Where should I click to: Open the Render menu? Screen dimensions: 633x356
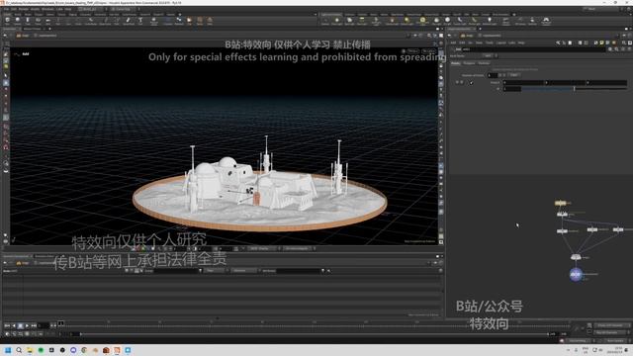[23, 9]
